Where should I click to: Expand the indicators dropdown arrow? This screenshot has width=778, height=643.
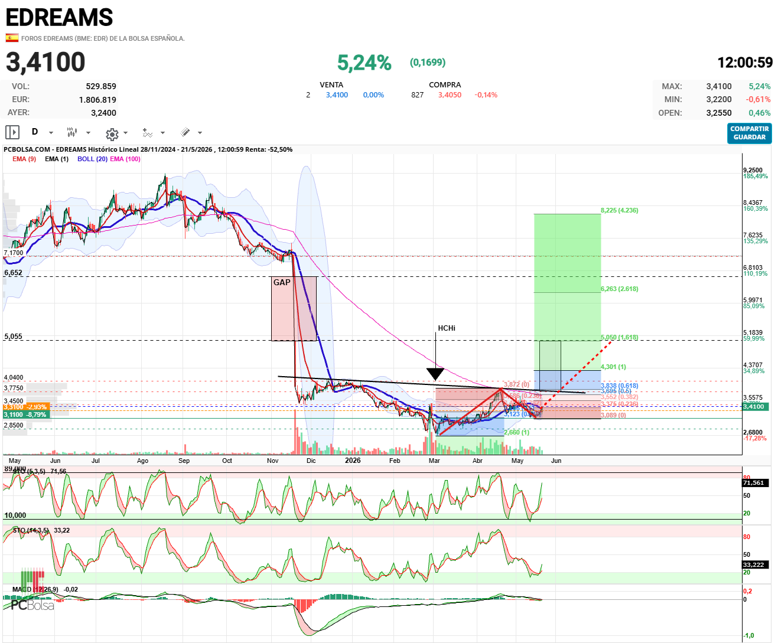click(x=162, y=133)
